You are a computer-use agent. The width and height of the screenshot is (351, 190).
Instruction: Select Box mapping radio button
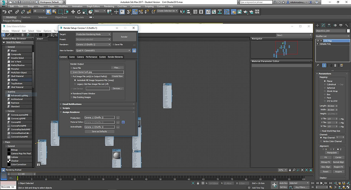pyautogui.click(x=325, y=94)
